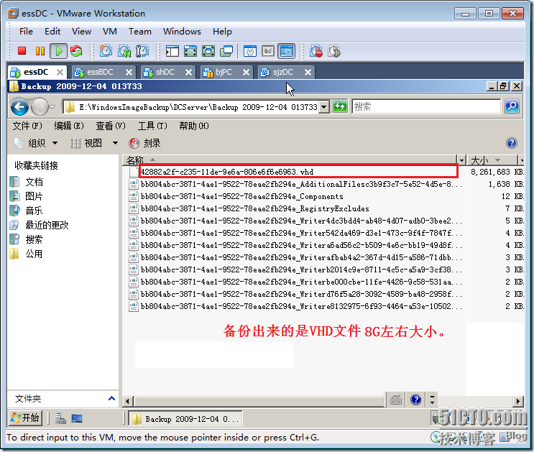Click the Unity mode icon
Image resolution: width=534 pixels, height=452 pixels.
226,51
